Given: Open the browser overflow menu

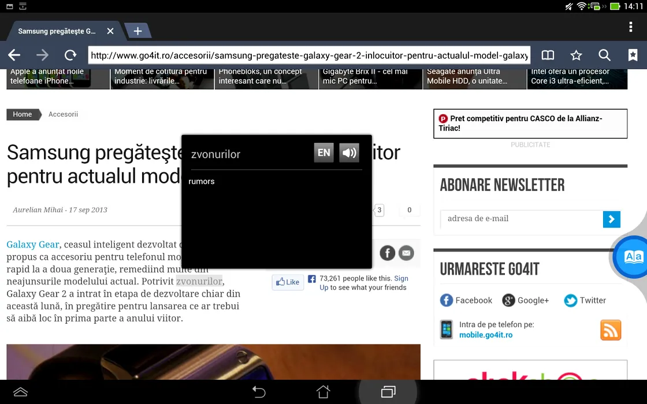Looking at the screenshot, I should [630, 27].
